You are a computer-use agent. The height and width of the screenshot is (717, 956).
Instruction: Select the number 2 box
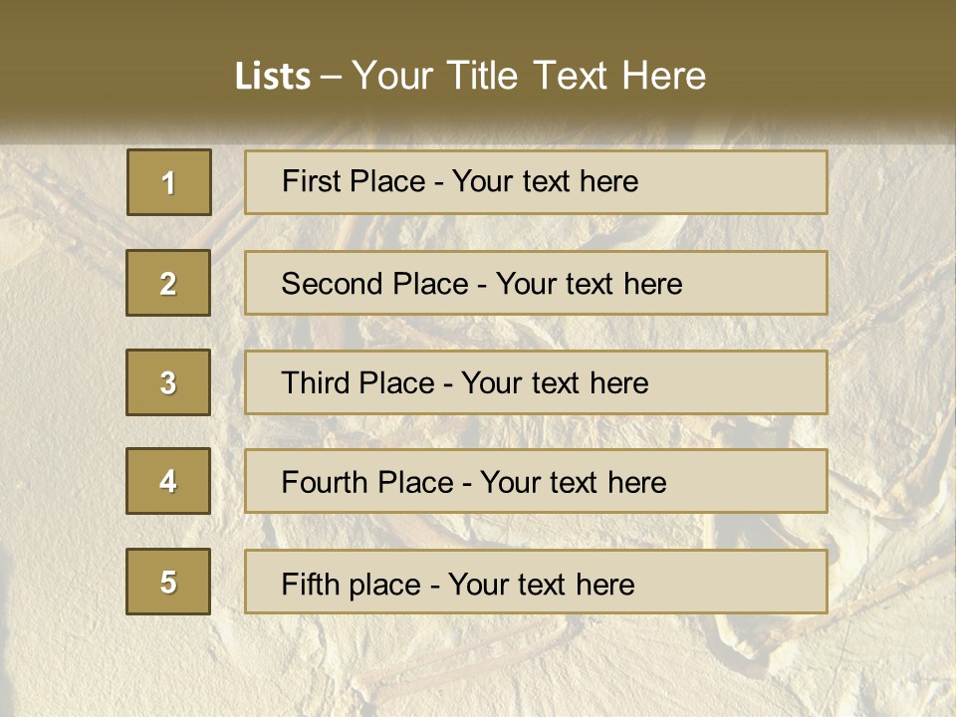(x=168, y=283)
